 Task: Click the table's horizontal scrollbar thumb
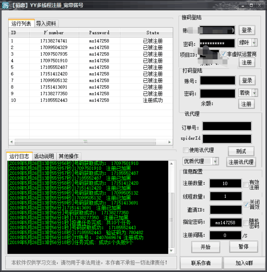pos(85,142)
